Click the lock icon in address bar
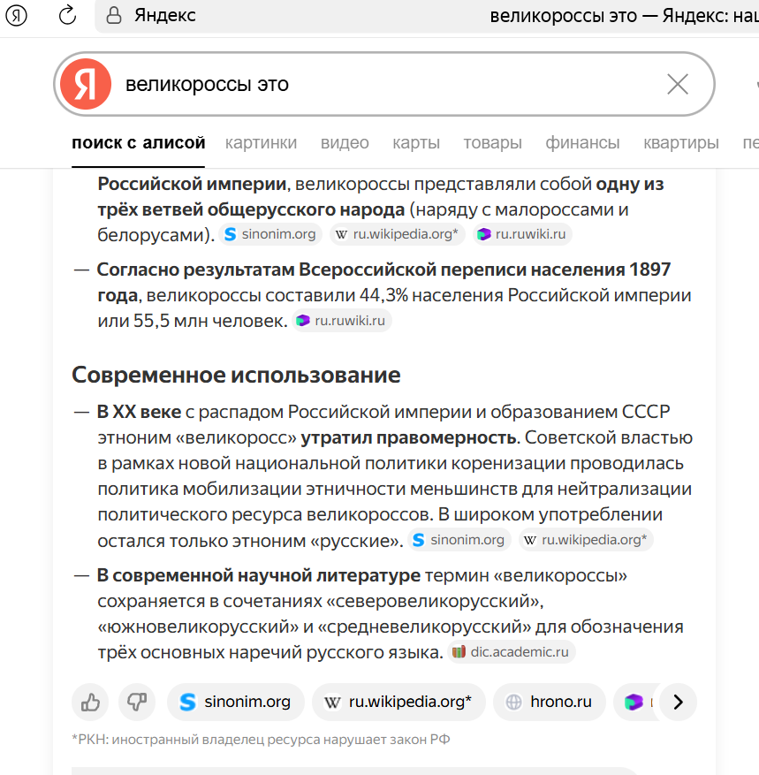Image resolution: width=759 pixels, height=775 pixels. 112,16
